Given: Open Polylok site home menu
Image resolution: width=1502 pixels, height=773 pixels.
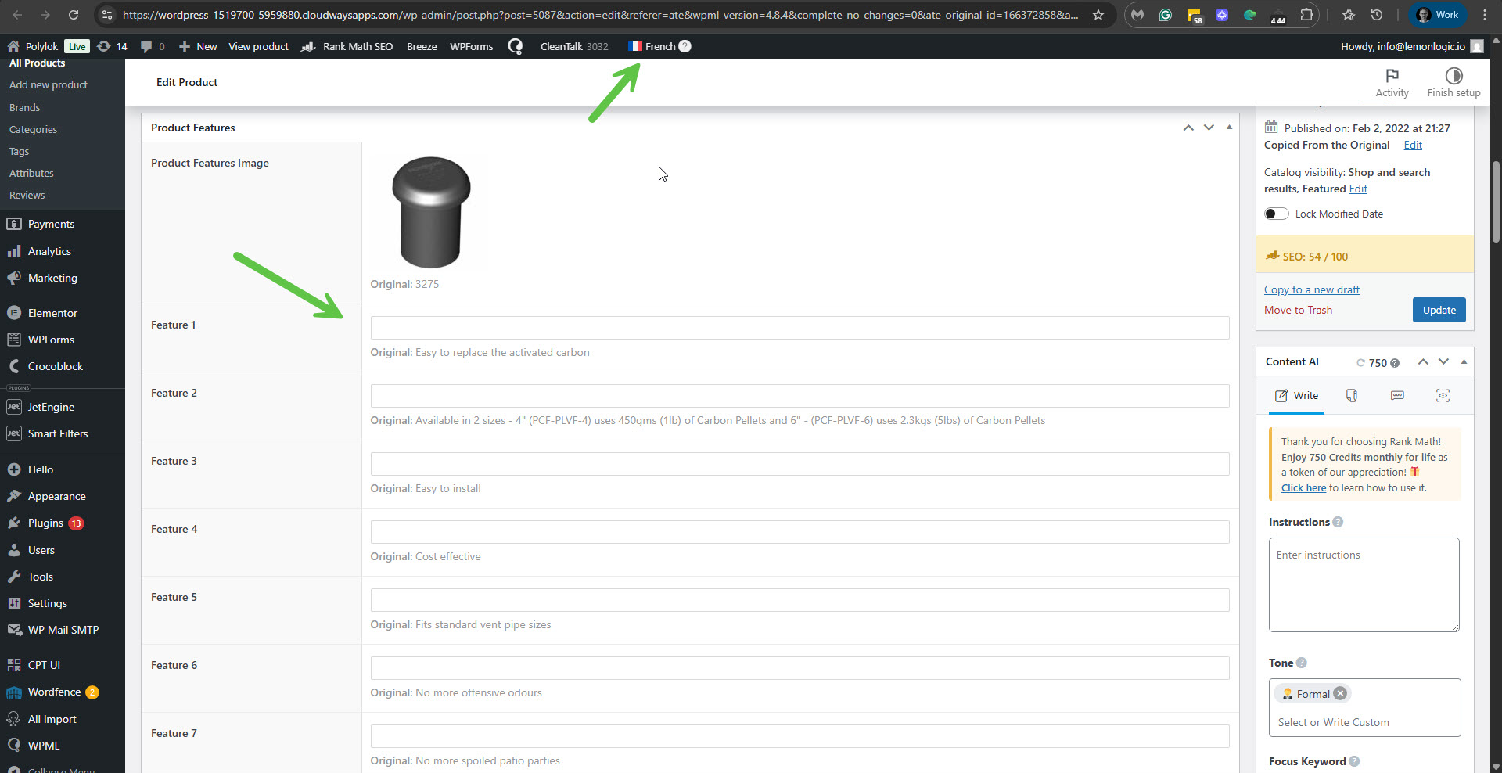Looking at the screenshot, I should click(33, 46).
